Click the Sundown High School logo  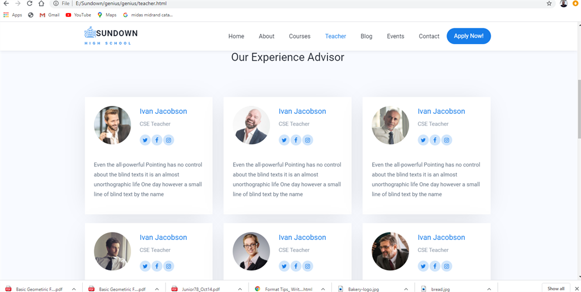pos(111,36)
